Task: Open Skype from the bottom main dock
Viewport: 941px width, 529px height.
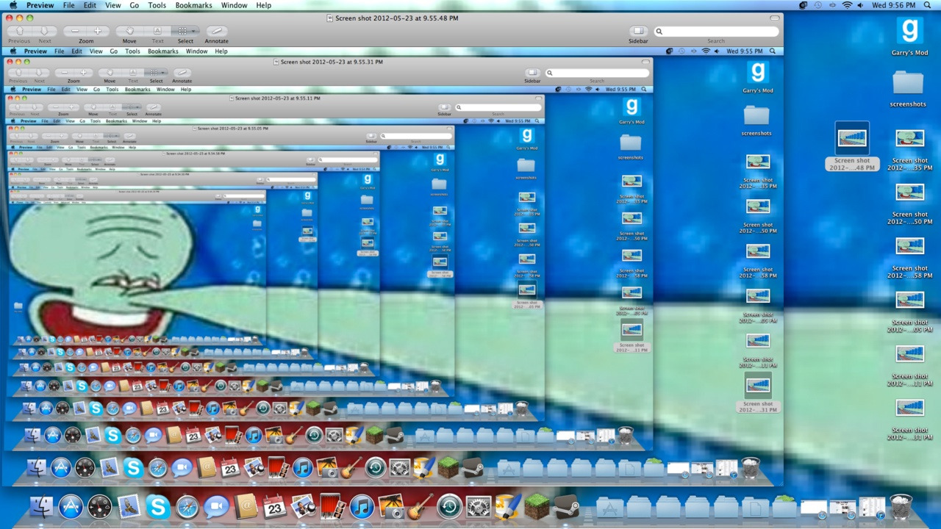Action: coord(158,507)
